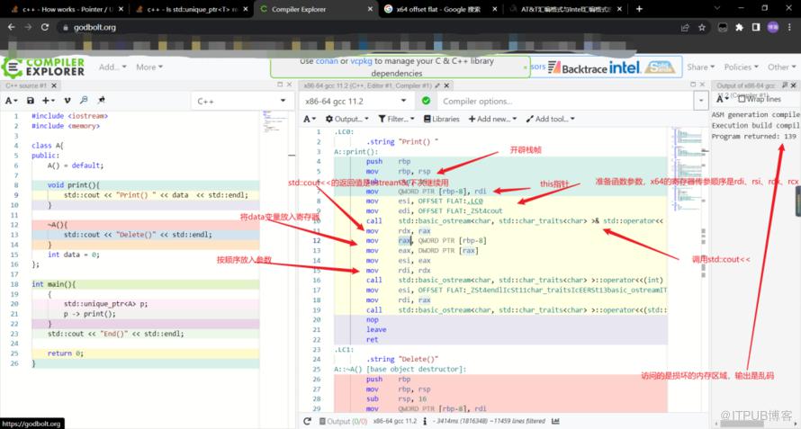Reload the godbolt.org page

click(46, 27)
